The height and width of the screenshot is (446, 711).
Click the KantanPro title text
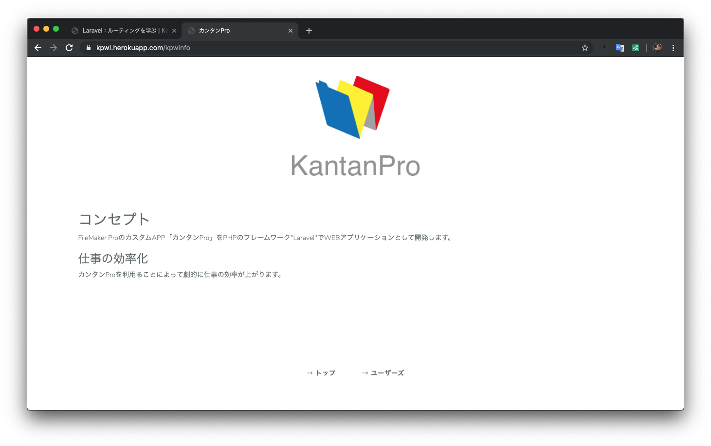355,166
